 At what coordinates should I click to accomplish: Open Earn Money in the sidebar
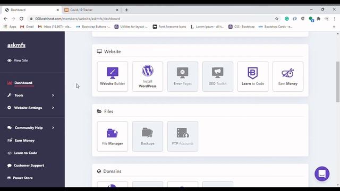click(21, 140)
